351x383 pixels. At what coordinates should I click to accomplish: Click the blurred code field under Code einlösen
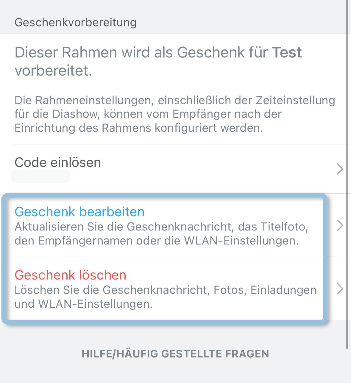click(41, 177)
